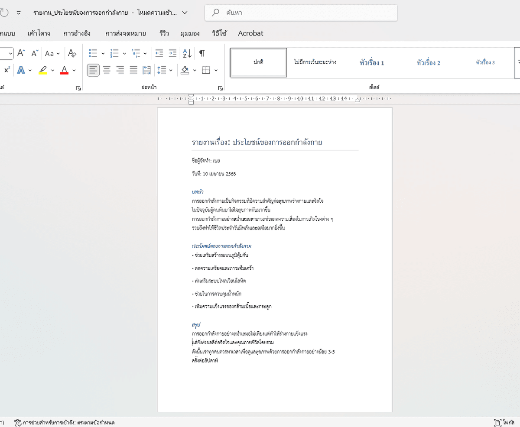Open the bullet library dropdown arrow

coord(103,54)
